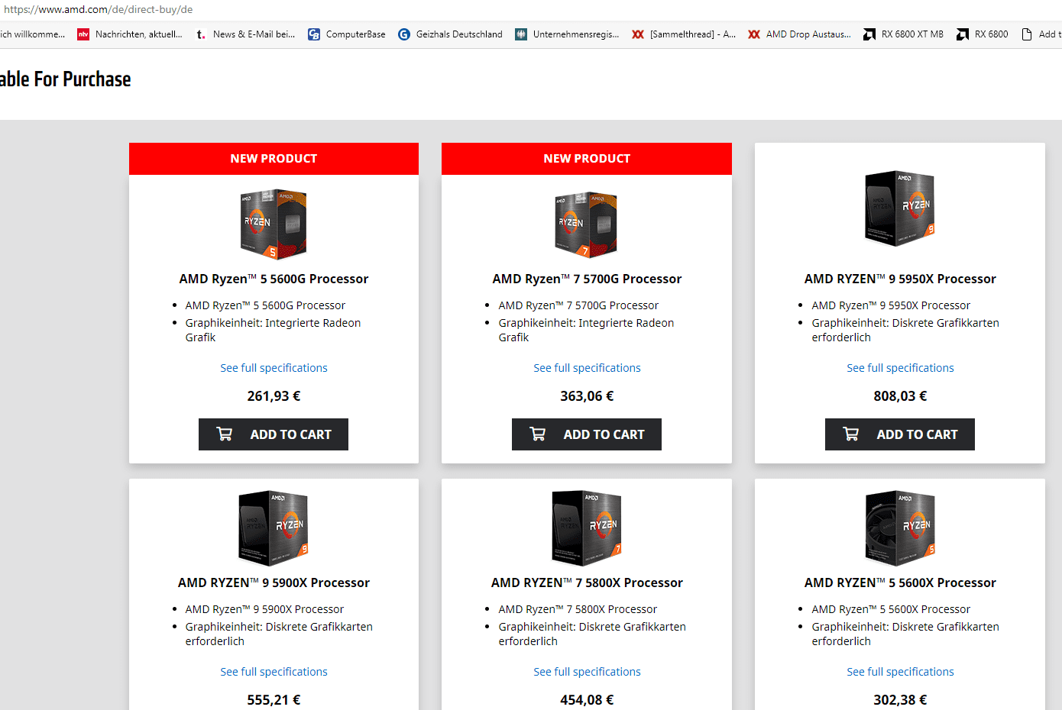This screenshot has height=710, width=1062.
Task: Open the Geizhals Deutschland bookmark icon
Action: pos(404,34)
